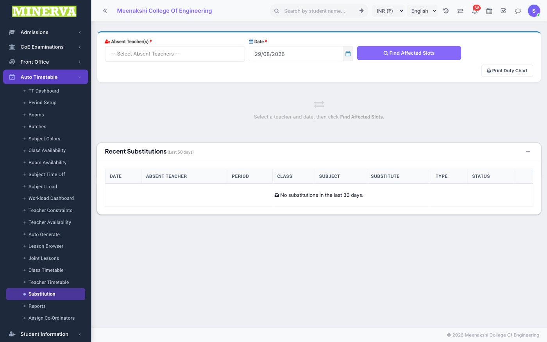This screenshot has width=547, height=342.
Task: Click Meenakshi College Of Engineering title link
Action: (164, 11)
